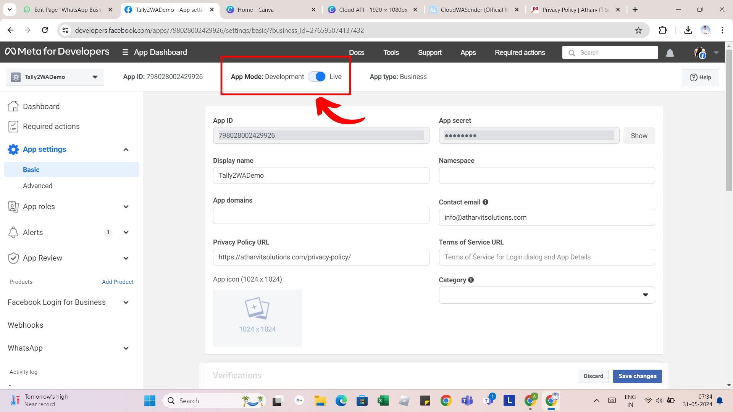Viewport: 733px width, 412px height.
Task: View site information icon in address bar
Action: [66, 30]
